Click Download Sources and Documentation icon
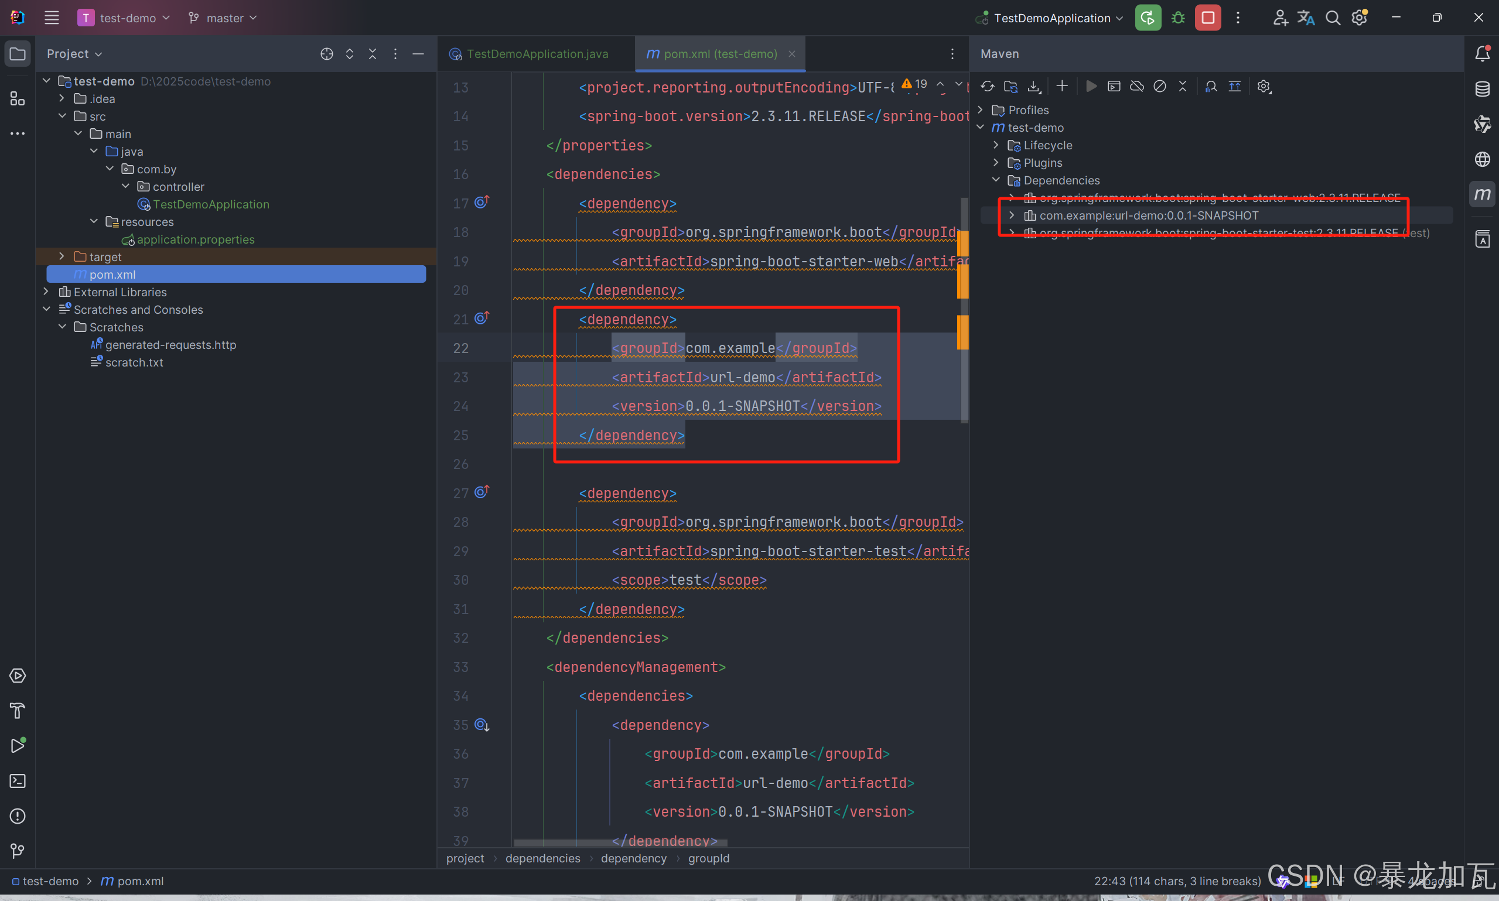 pos(1034,86)
